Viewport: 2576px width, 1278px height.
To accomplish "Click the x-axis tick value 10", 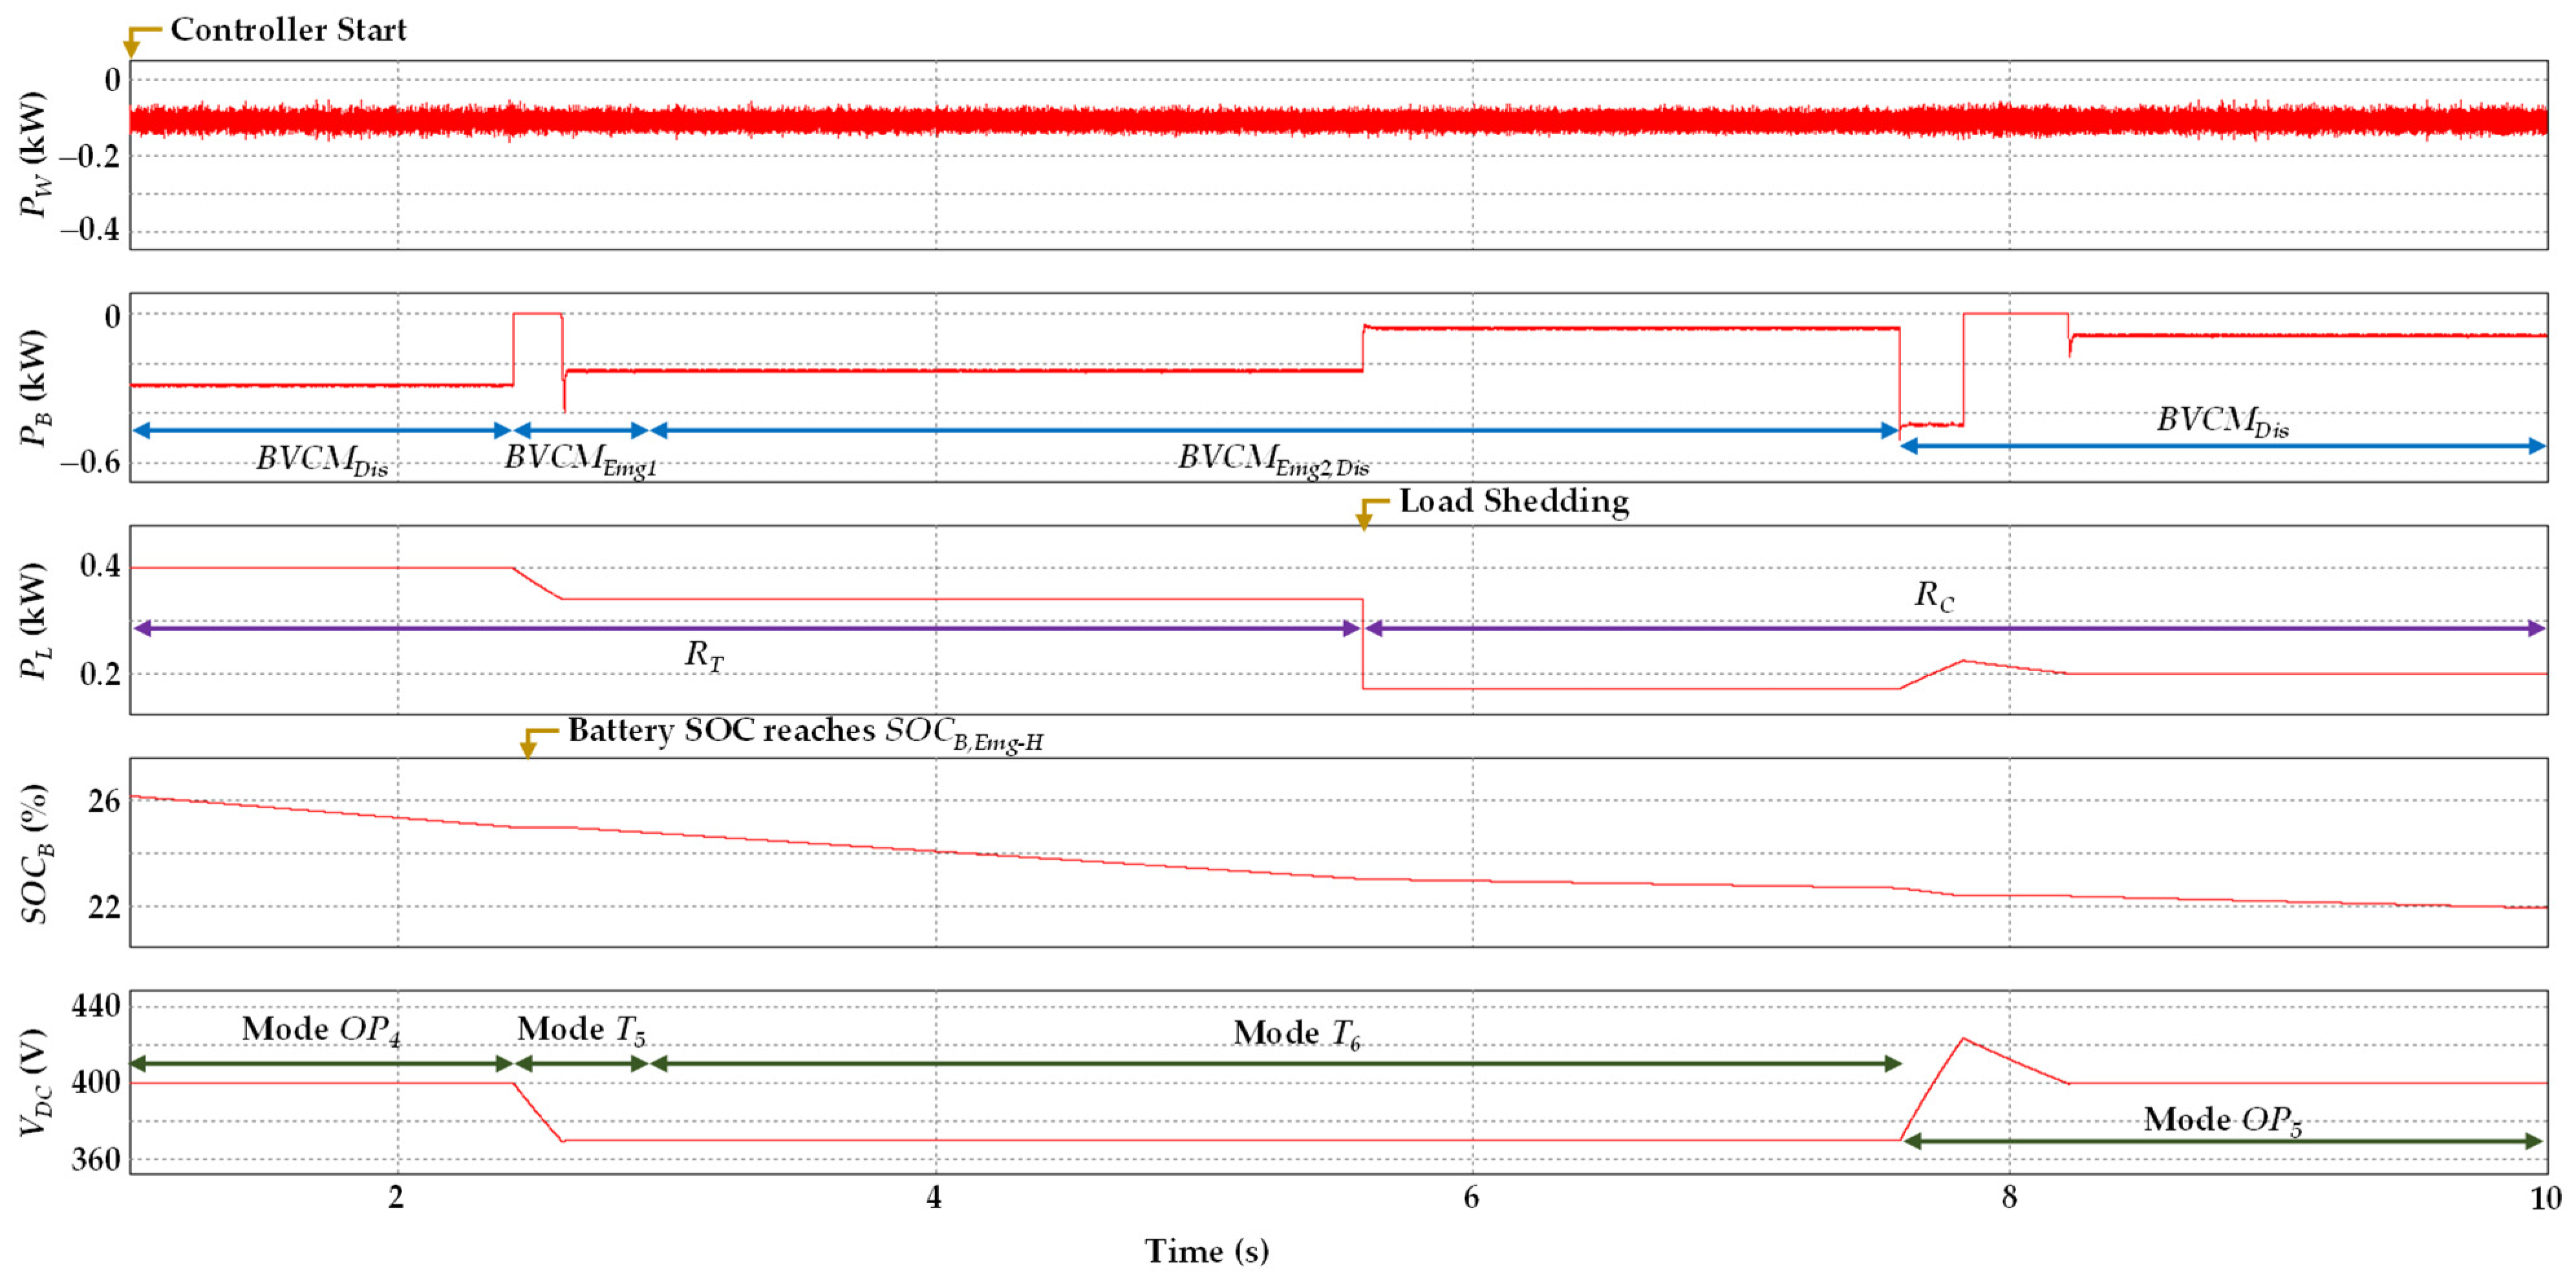I will [2545, 1198].
